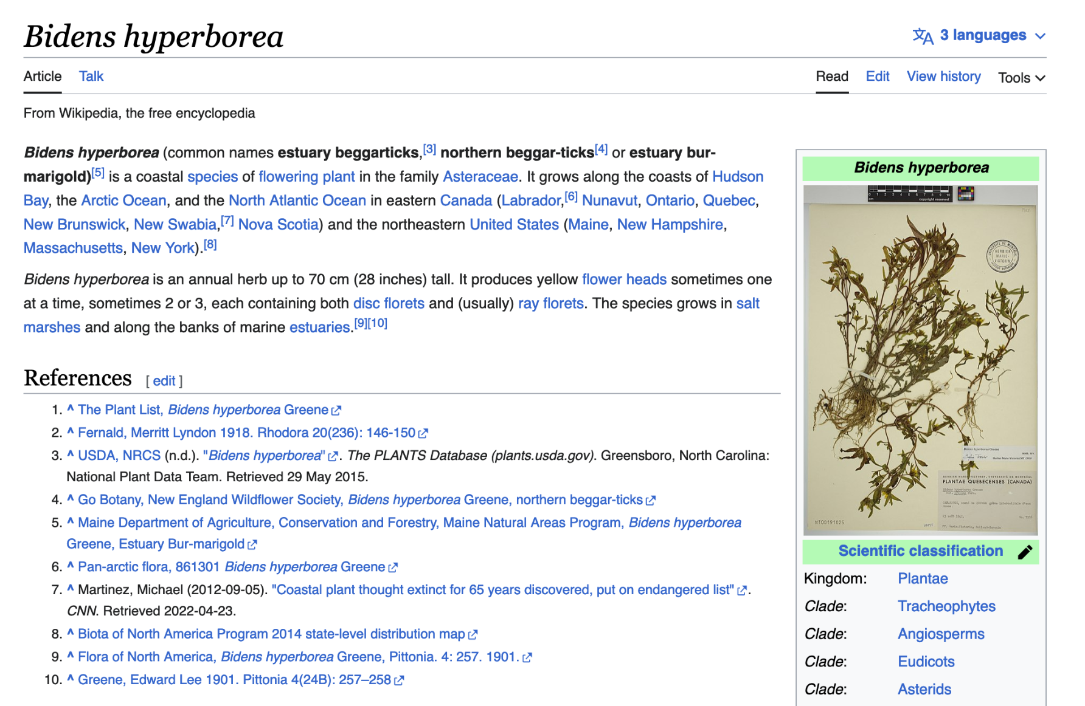Click external link icon after Pan-arctic flora reference

[x=393, y=567]
